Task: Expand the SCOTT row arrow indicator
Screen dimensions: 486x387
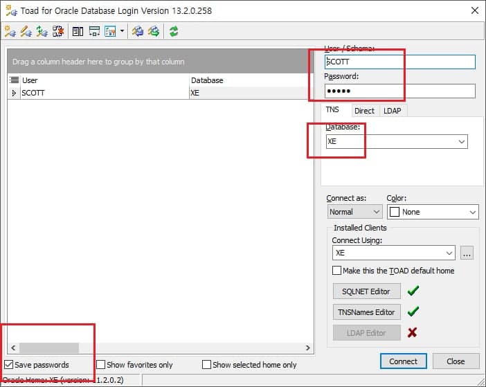Action: 14,93
